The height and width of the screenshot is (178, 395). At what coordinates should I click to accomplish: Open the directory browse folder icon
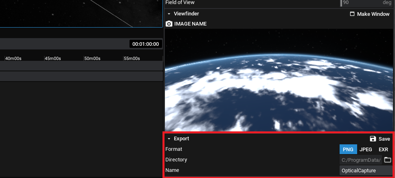click(x=388, y=160)
